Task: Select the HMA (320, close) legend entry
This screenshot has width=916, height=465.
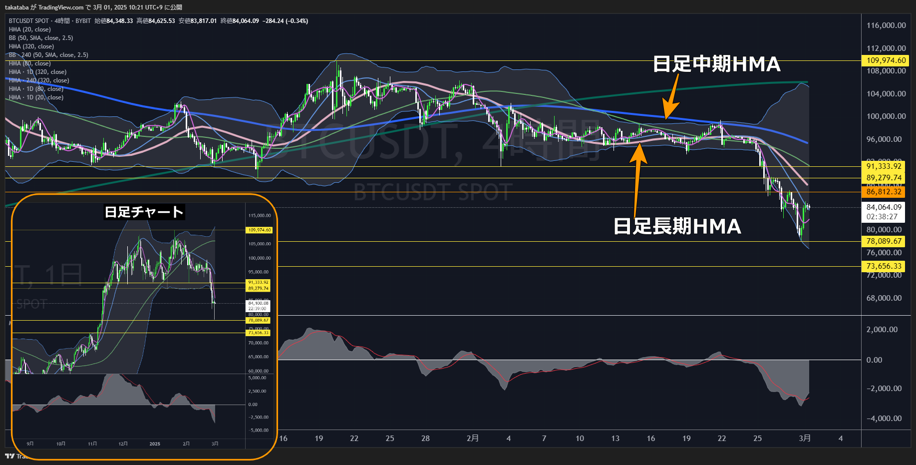Action: pyautogui.click(x=31, y=46)
